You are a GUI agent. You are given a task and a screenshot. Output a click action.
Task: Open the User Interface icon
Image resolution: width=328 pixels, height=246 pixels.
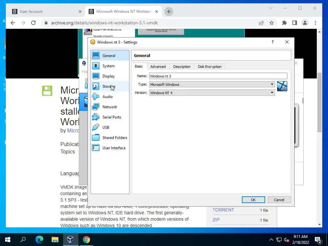96,148
